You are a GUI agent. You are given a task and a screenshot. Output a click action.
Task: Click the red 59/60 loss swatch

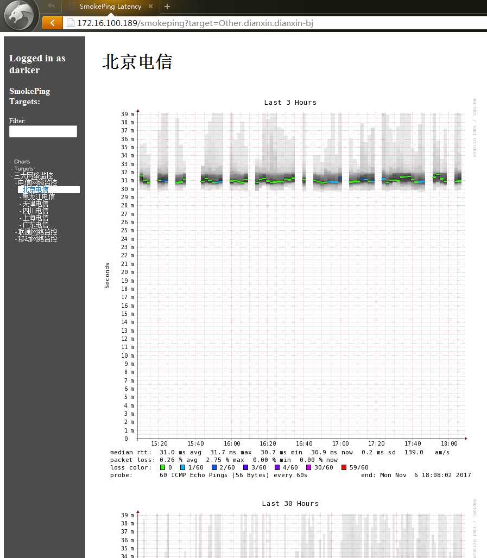click(x=344, y=467)
